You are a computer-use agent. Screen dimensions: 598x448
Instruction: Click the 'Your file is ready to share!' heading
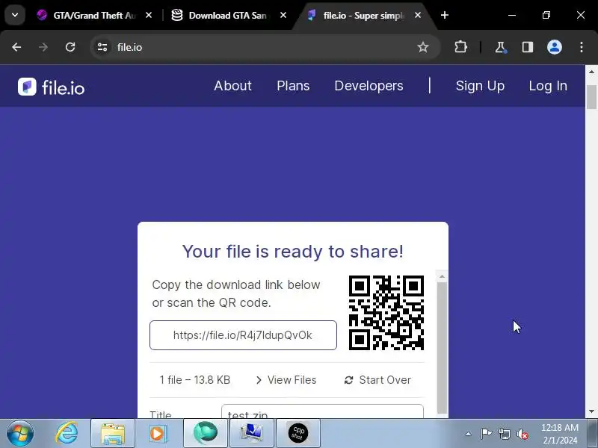(292, 252)
